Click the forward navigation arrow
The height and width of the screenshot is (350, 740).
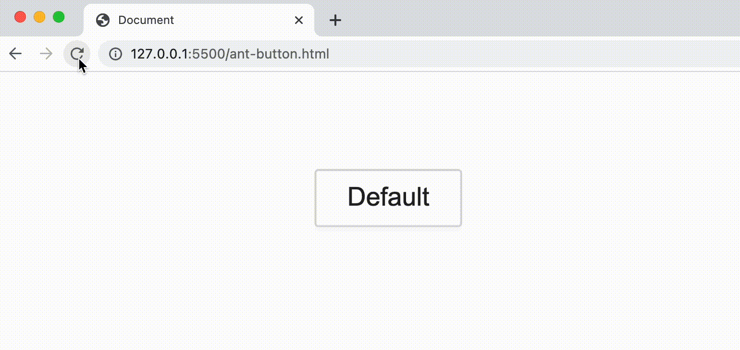click(46, 54)
